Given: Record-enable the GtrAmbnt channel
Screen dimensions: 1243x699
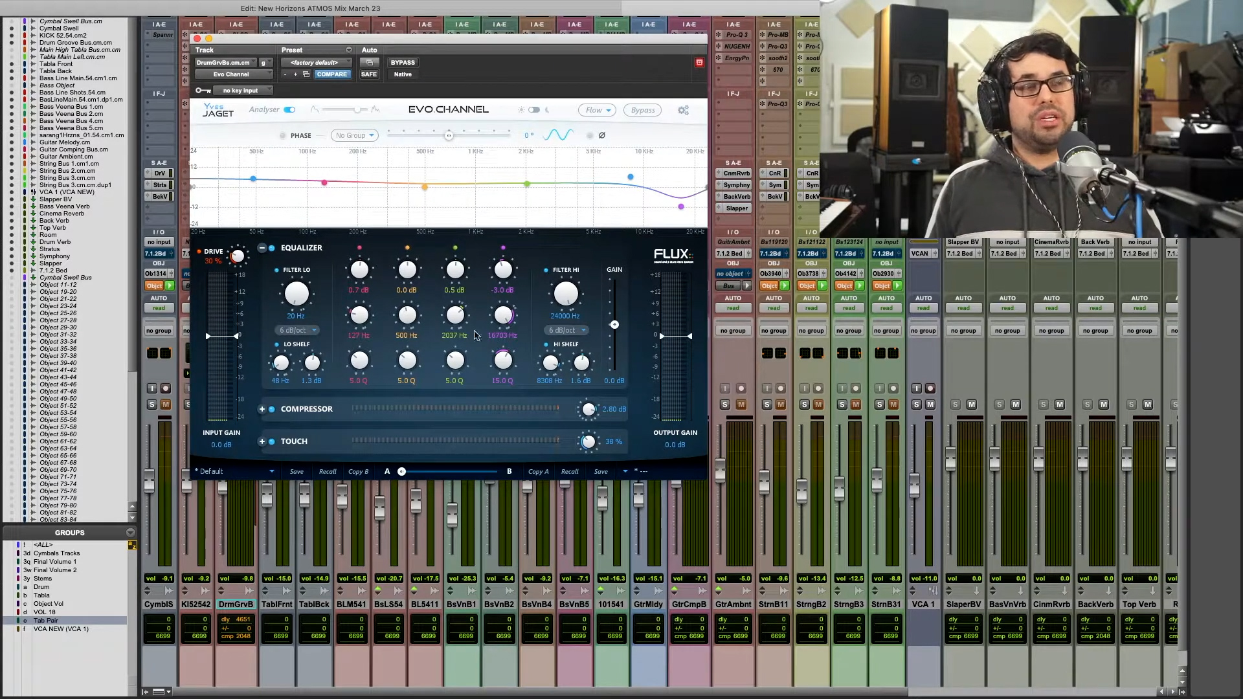Looking at the screenshot, I should [741, 388].
